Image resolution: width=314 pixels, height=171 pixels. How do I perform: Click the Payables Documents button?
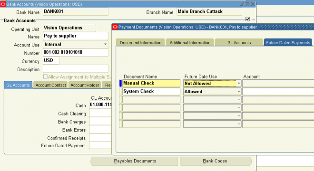[x=134, y=161]
